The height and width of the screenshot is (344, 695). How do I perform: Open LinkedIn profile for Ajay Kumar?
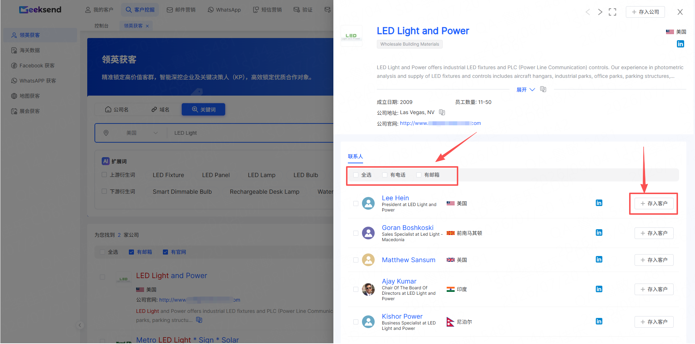599,289
